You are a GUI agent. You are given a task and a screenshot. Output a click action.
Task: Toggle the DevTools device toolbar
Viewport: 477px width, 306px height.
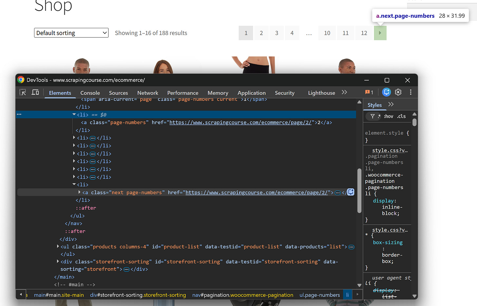[x=35, y=92]
